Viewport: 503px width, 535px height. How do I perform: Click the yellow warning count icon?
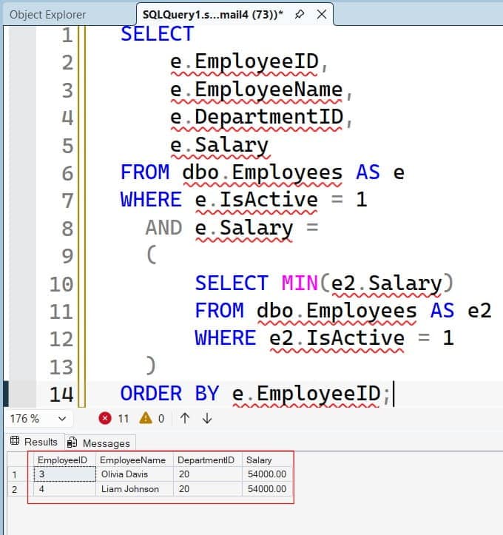[x=146, y=418]
